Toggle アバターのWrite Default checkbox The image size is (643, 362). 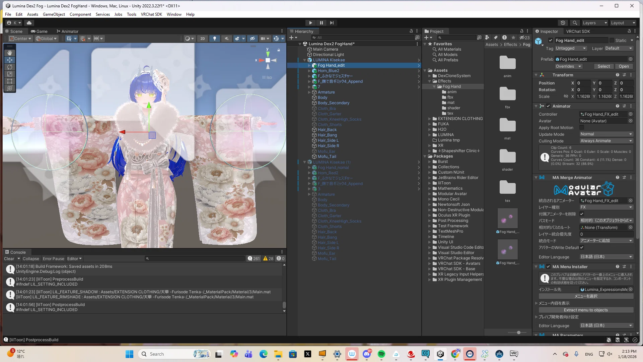[582, 247]
